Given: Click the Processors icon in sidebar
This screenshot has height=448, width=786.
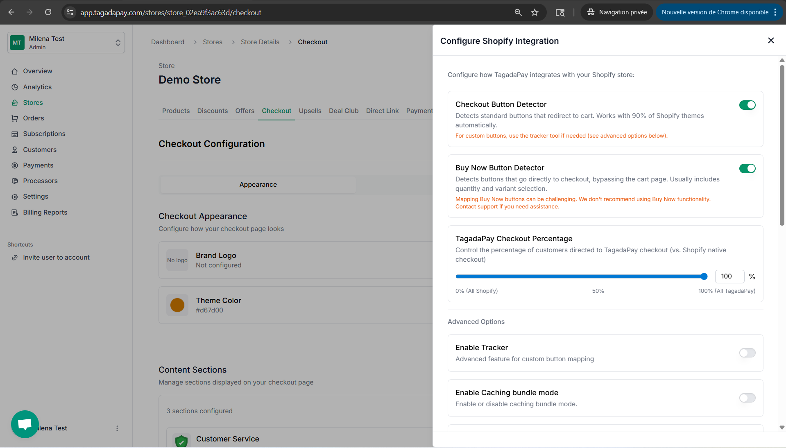Looking at the screenshot, I should (15, 181).
